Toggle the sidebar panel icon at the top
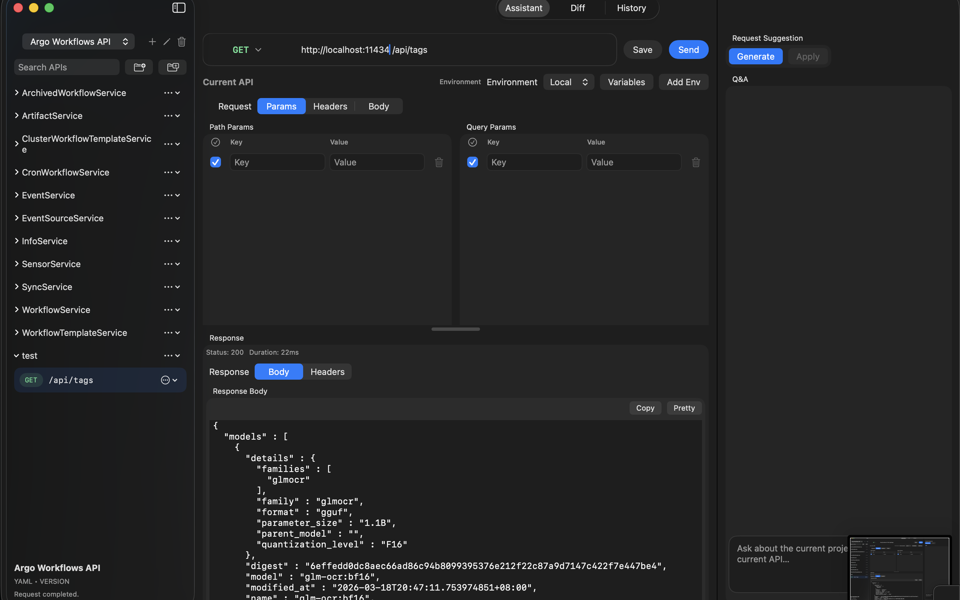The height and width of the screenshot is (600, 960). click(x=179, y=8)
